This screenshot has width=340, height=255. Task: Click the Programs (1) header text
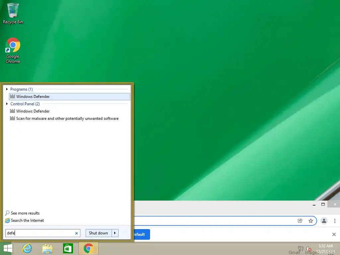[22, 89]
